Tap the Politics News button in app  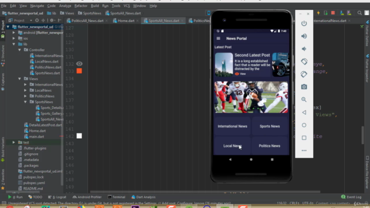pyautogui.click(x=269, y=146)
